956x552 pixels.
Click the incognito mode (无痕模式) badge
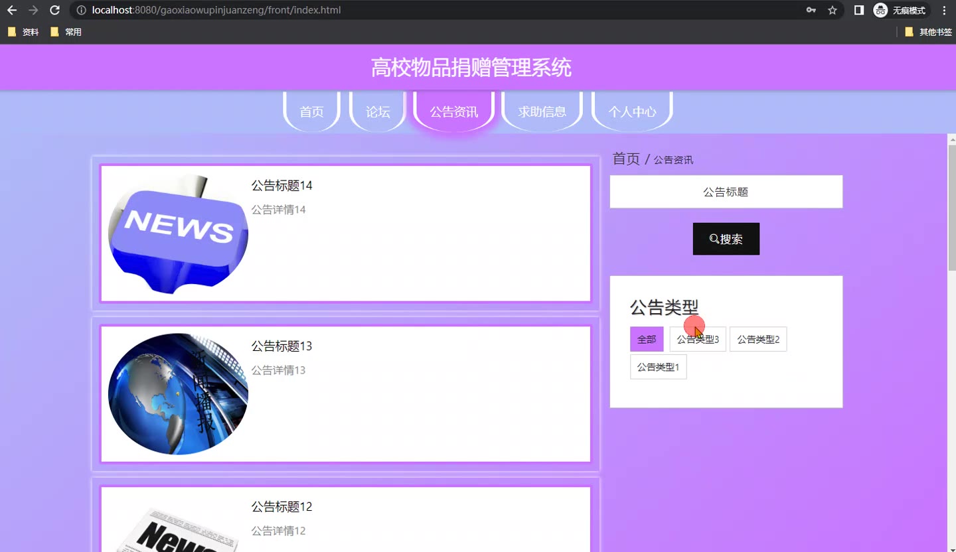pos(900,10)
